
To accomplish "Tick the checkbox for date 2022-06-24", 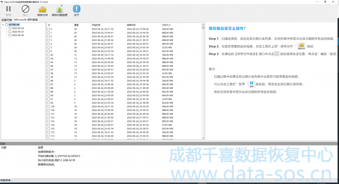I will pyautogui.click(x=10, y=28).
